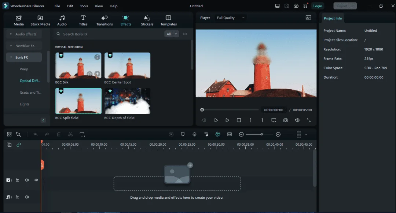Toggle auto link chain icon in timeline
Image resolution: width=396 pixels, height=213 pixels.
[x=19, y=145]
